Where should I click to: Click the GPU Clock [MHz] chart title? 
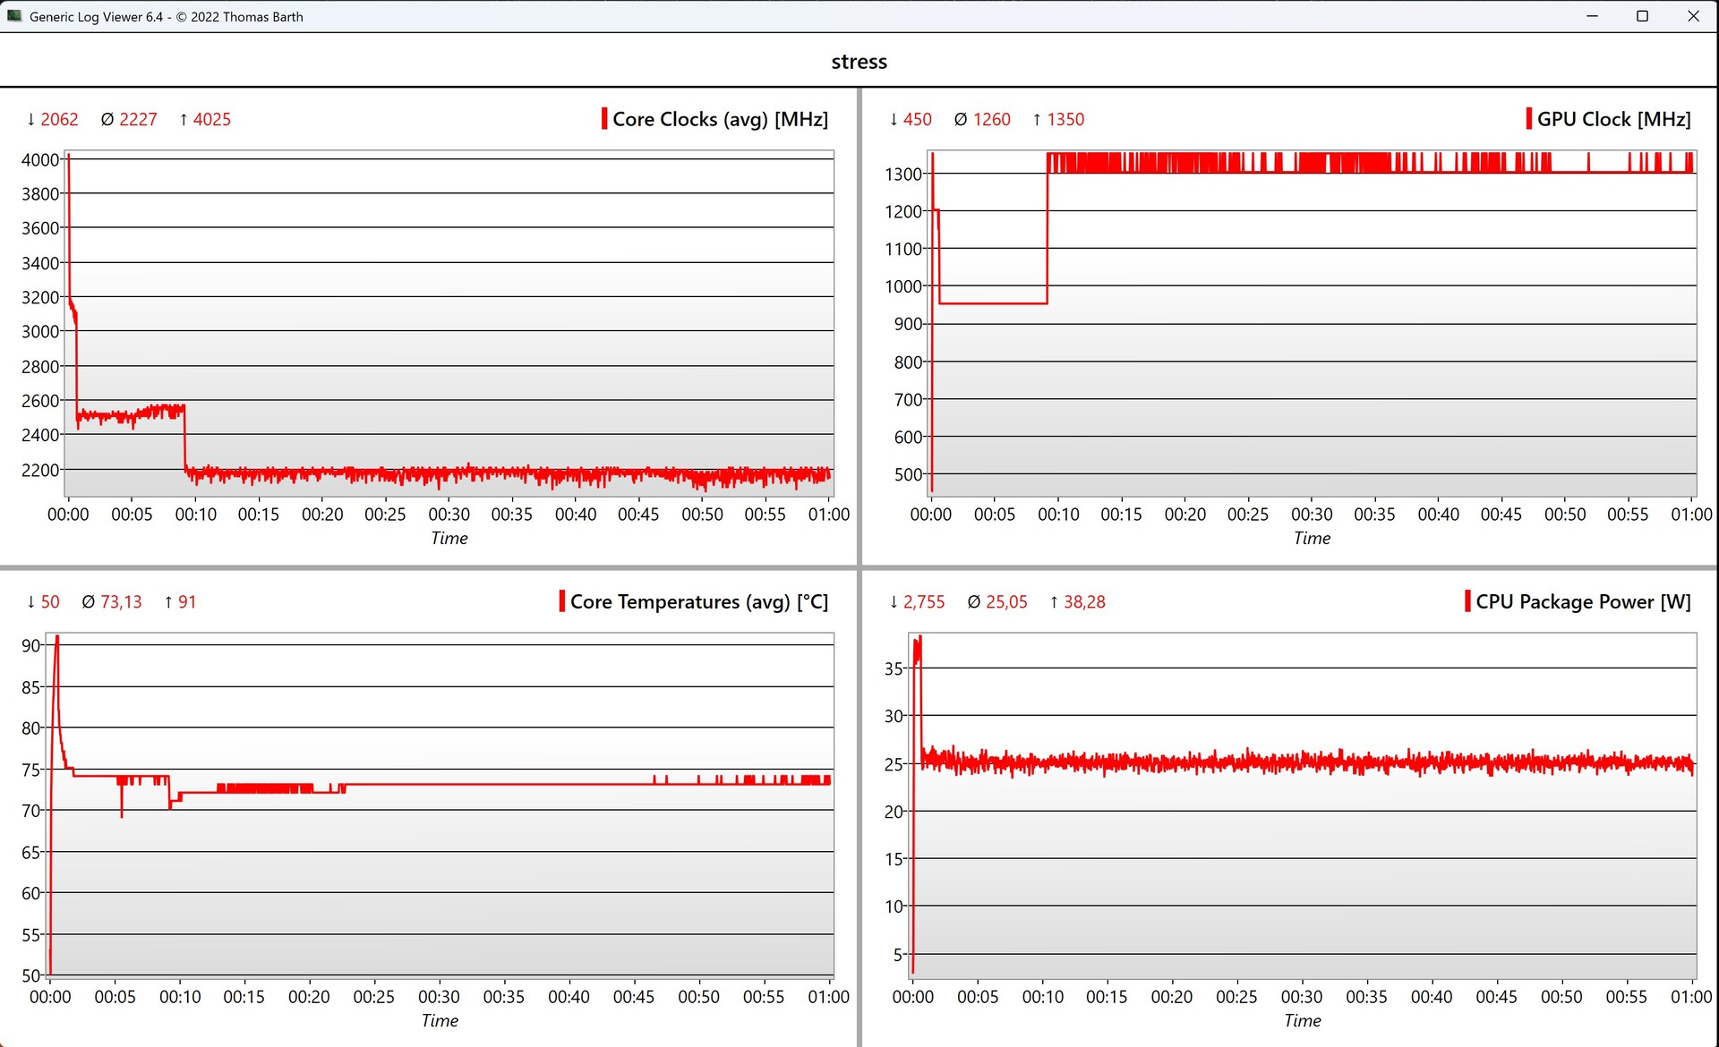tap(1613, 119)
